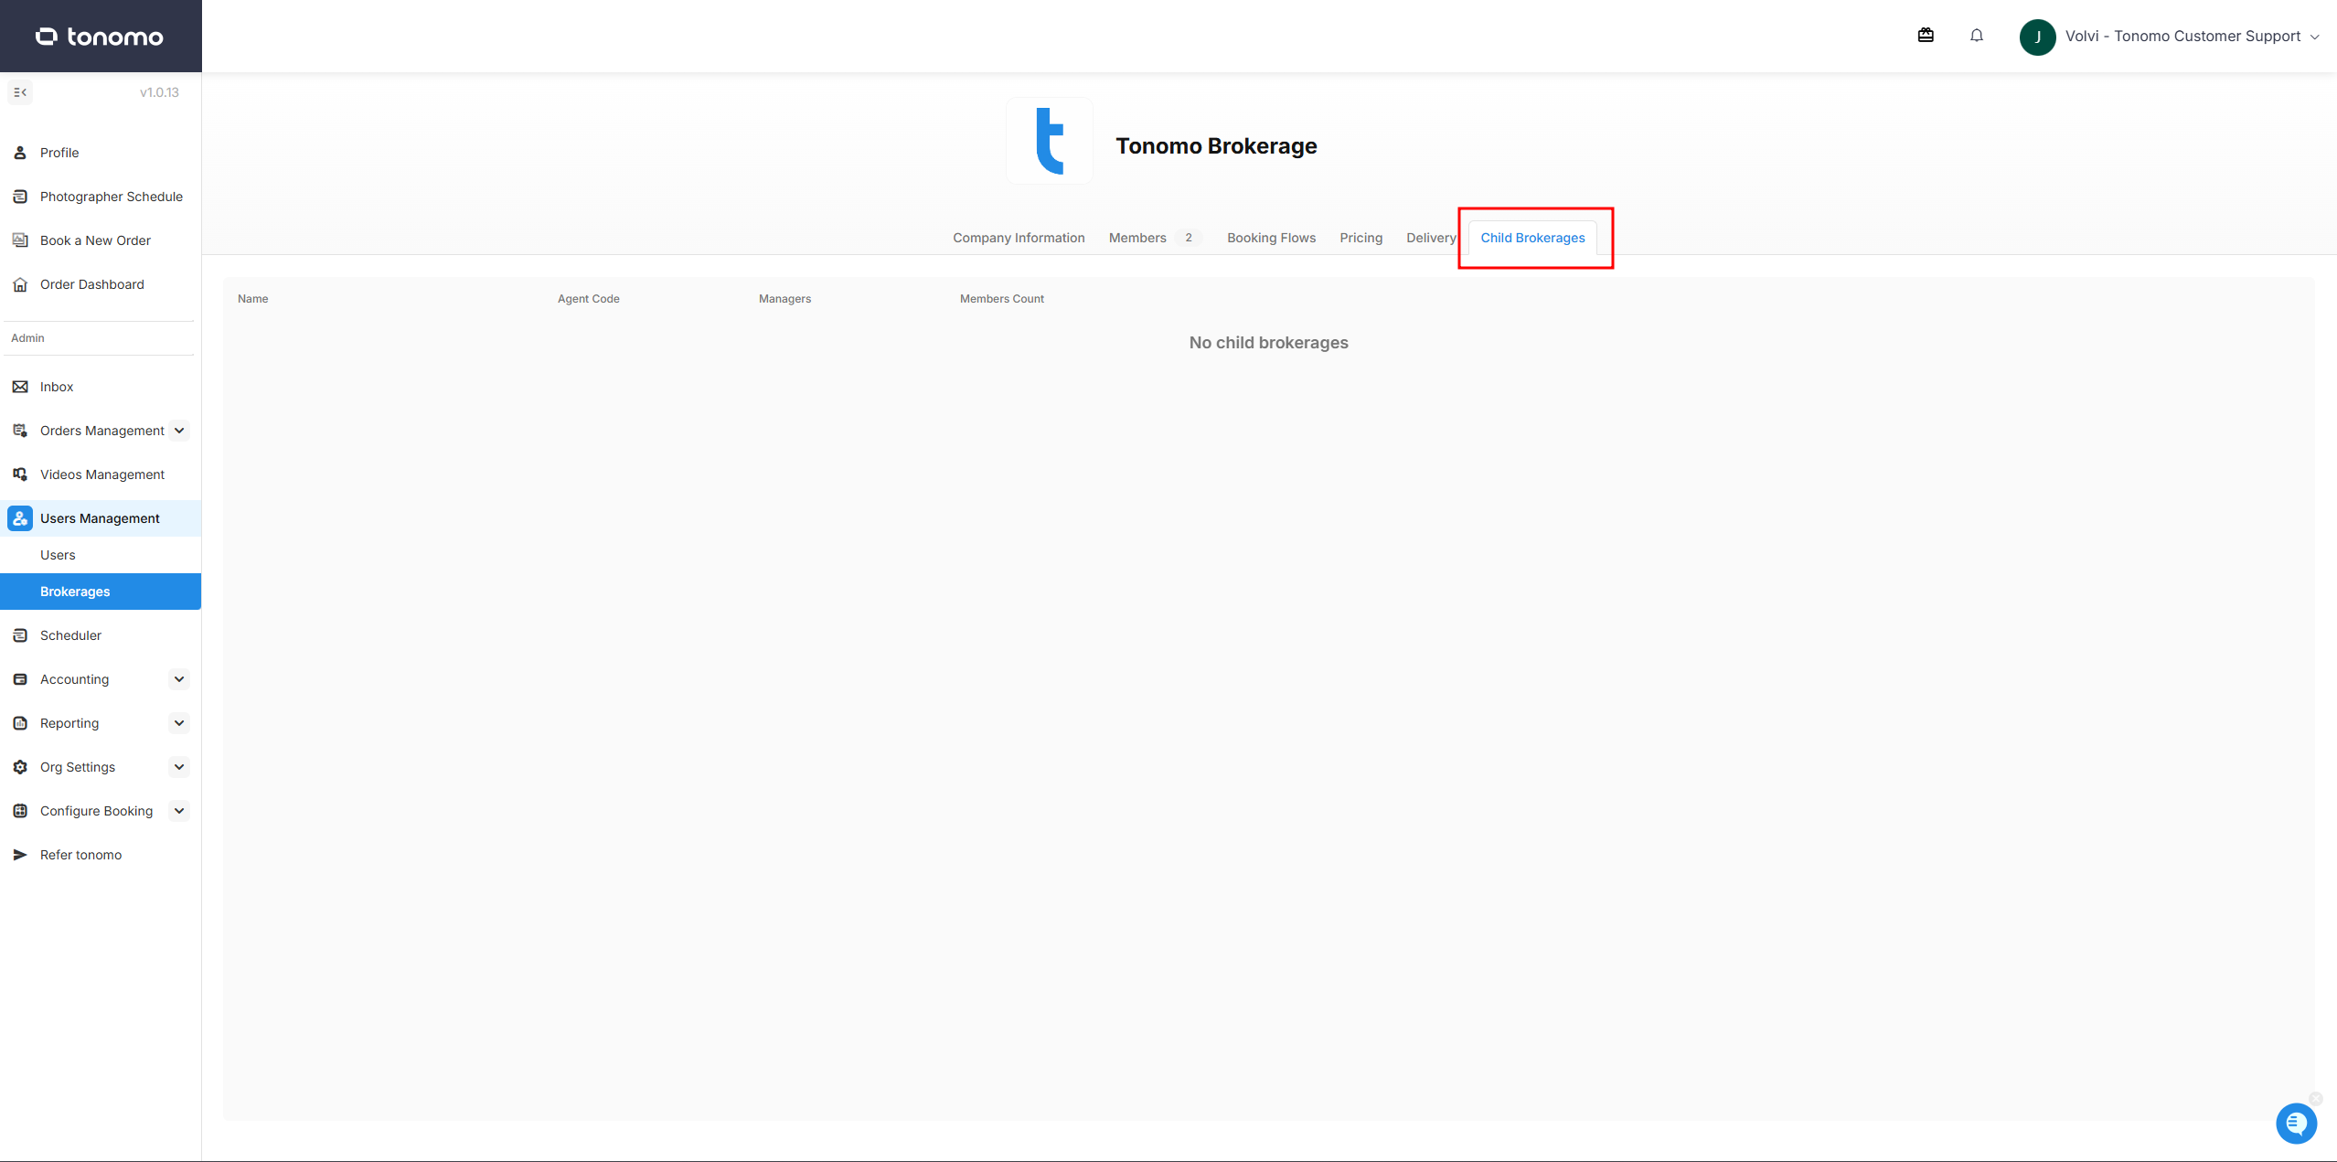Select the Child Brokerages tab
2337x1162 pixels.
(1532, 238)
